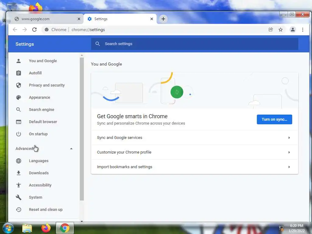Click the Advanced heading label
This screenshot has width=312, height=234.
[x=24, y=149]
